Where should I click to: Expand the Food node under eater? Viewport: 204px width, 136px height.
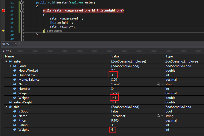pos(10,66)
